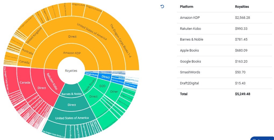Click the $163.20 royalties value
This screenshot has height=140, width=274.
pyautogui.click(x=241, y=62)
